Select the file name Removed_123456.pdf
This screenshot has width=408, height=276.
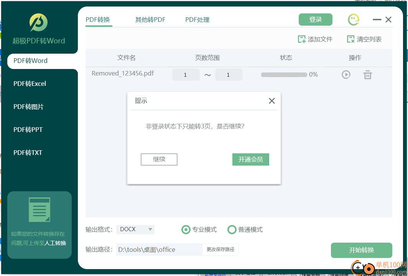click(123, 73)
